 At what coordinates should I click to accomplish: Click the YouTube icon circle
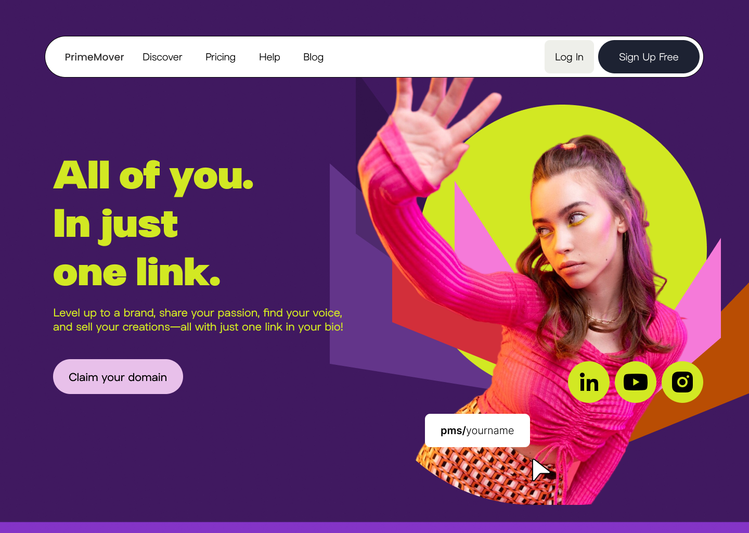636,382
